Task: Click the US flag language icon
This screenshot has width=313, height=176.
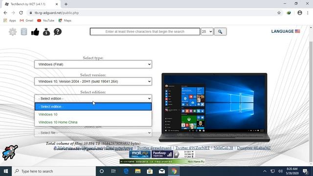Action: click(x=297, y=31)
